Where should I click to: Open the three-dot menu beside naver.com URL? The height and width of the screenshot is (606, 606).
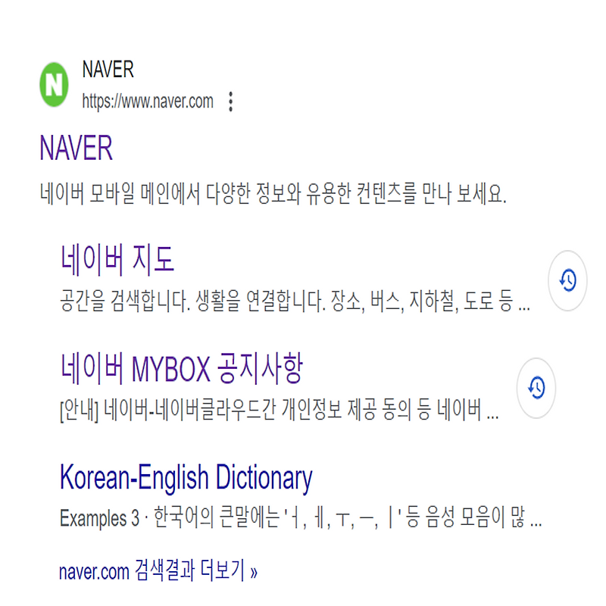(231, 102)
